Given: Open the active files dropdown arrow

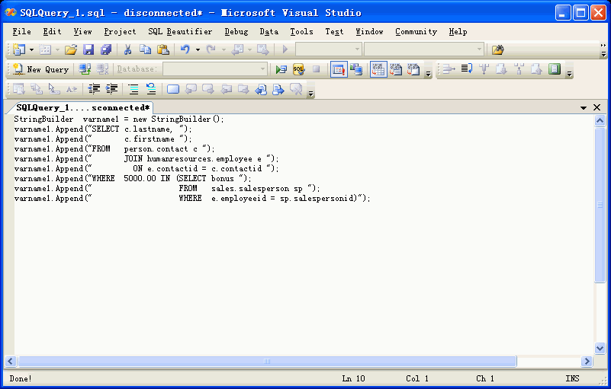Looking at the screenshot, I should [x=584, y=107].
